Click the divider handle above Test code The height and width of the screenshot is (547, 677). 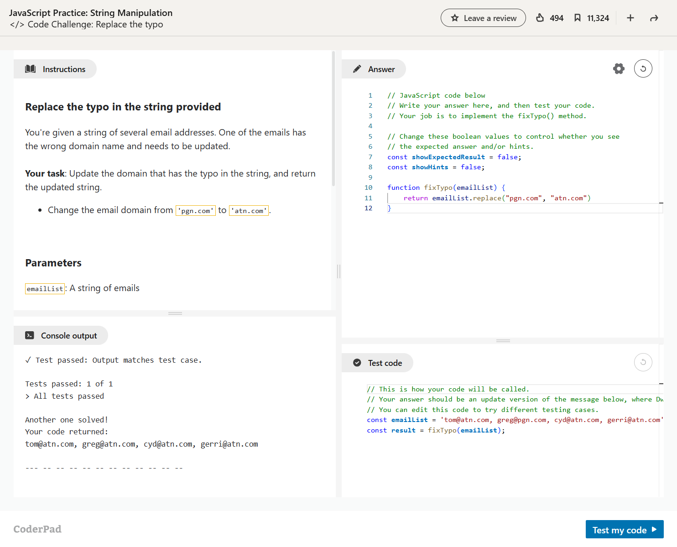(503, 341)
